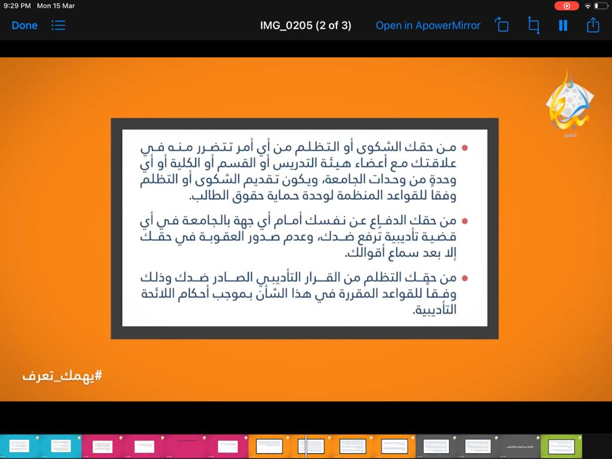Viewport: 612px width, 459px height.
Task: Open video in ApowerMirror
Action: (x=428, y=26)
